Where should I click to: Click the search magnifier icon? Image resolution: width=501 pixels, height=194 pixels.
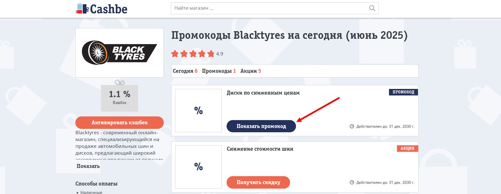tap(372, 8)
